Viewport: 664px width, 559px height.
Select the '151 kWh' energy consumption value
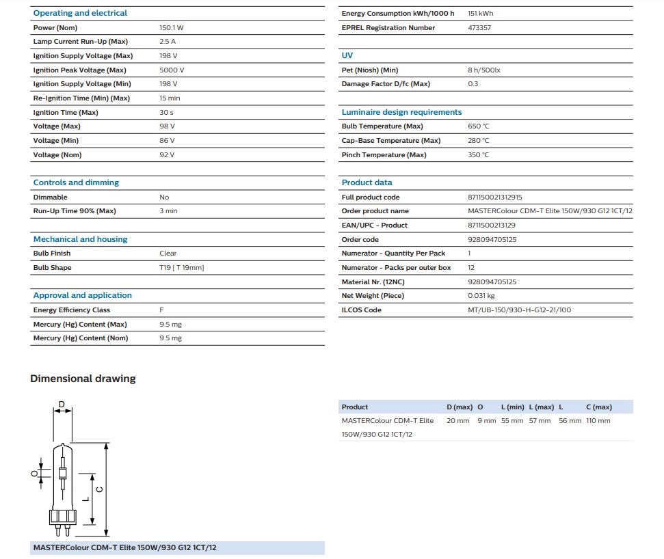pos(481,14)
